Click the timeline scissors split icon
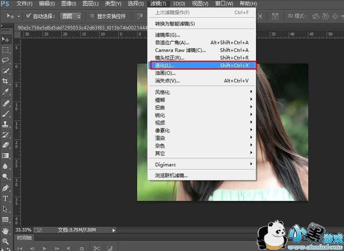 96,248
